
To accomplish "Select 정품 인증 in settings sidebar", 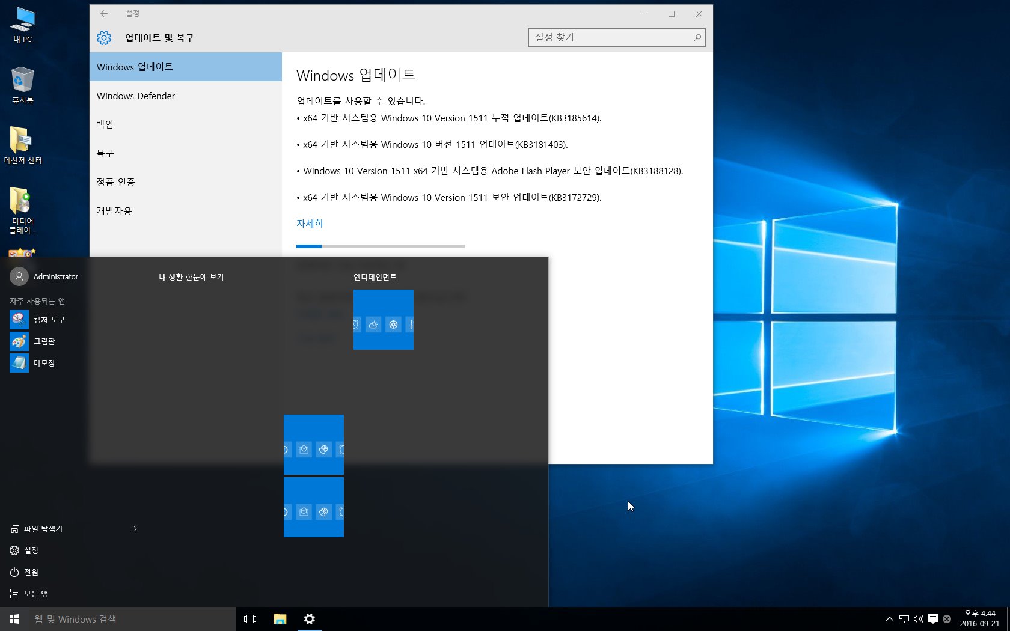I will [186, 182].
